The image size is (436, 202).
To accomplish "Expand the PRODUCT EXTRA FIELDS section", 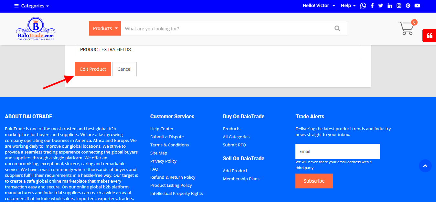I will [x=218, y=50].
